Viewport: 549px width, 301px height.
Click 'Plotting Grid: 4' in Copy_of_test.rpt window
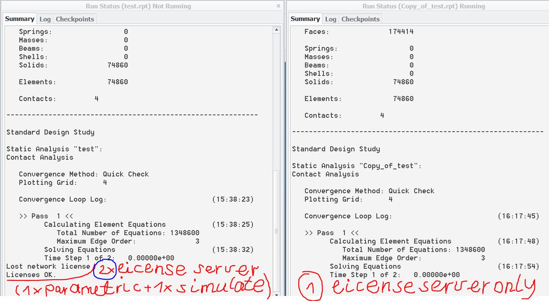pos(349,199)
